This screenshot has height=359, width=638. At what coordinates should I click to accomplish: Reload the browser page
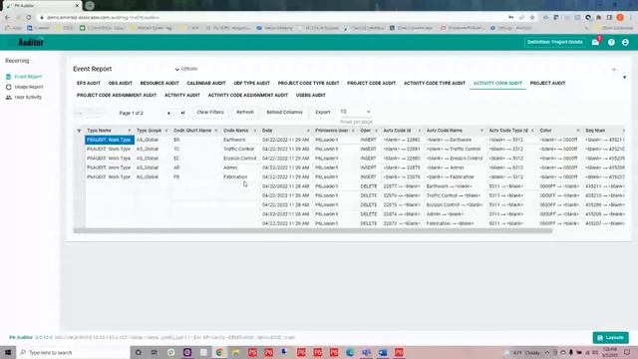tap(29, 18)
